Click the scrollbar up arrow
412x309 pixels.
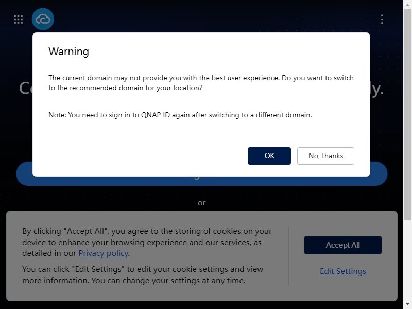(x=407, y=4)
